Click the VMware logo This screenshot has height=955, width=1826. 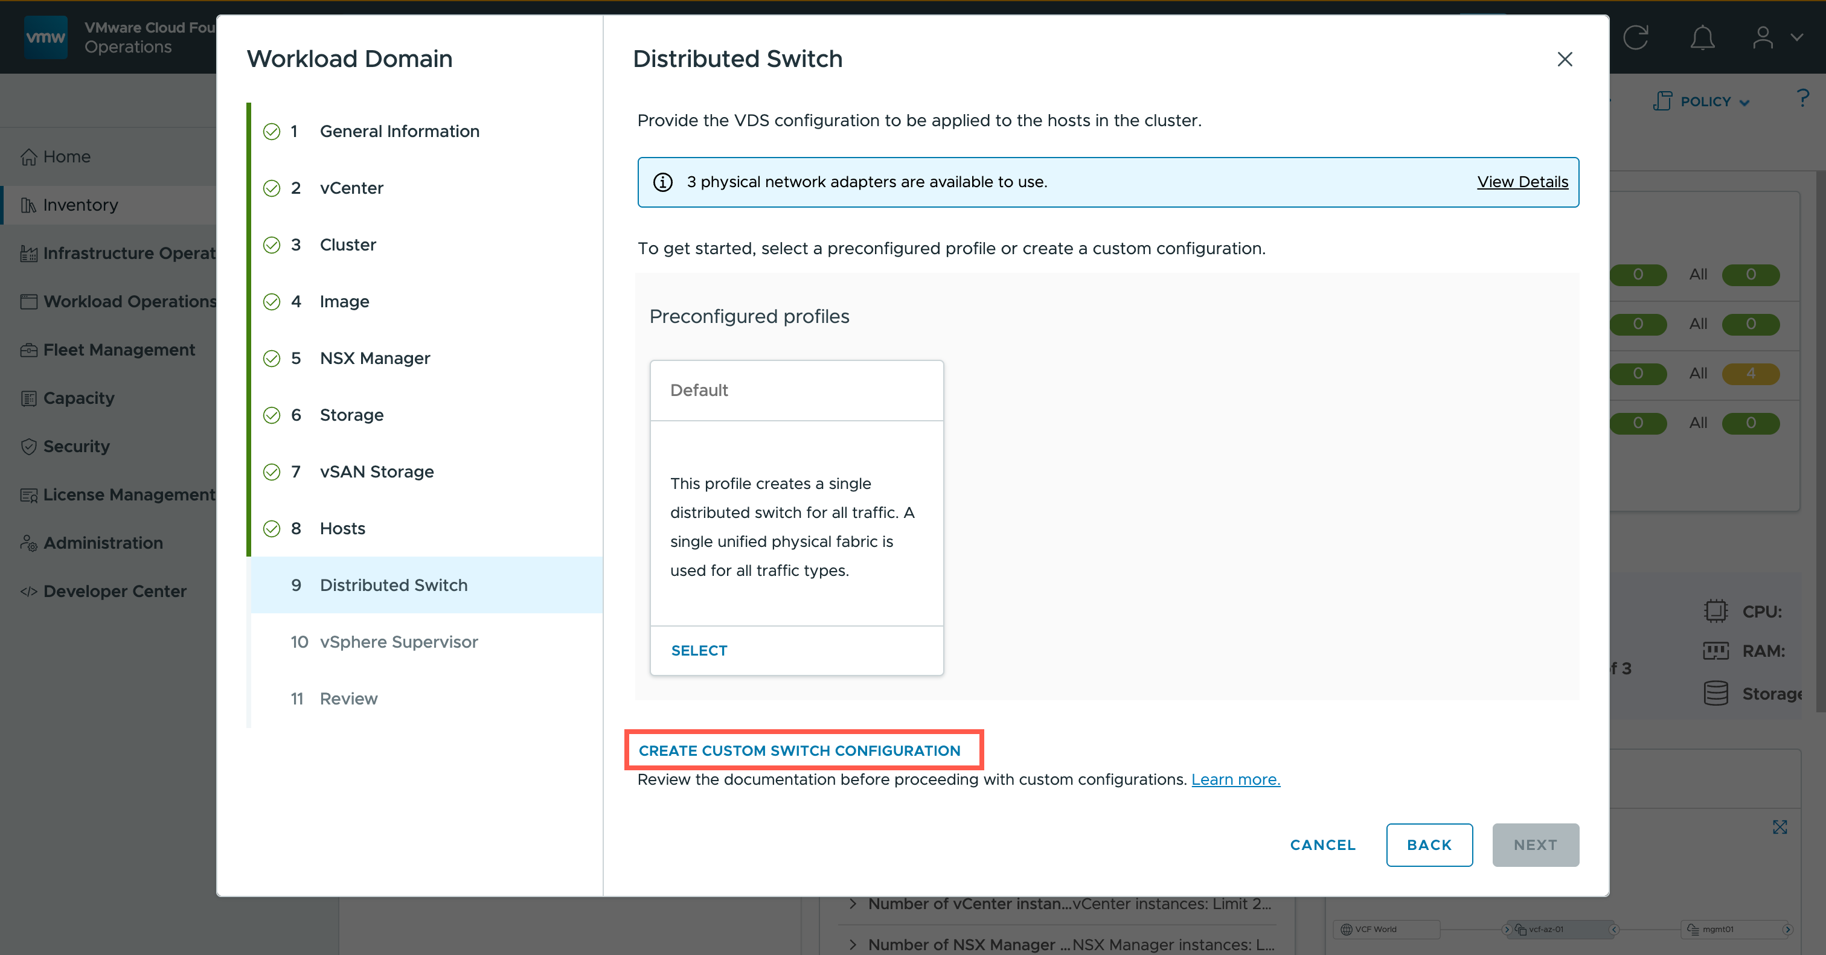pos(45,37)
